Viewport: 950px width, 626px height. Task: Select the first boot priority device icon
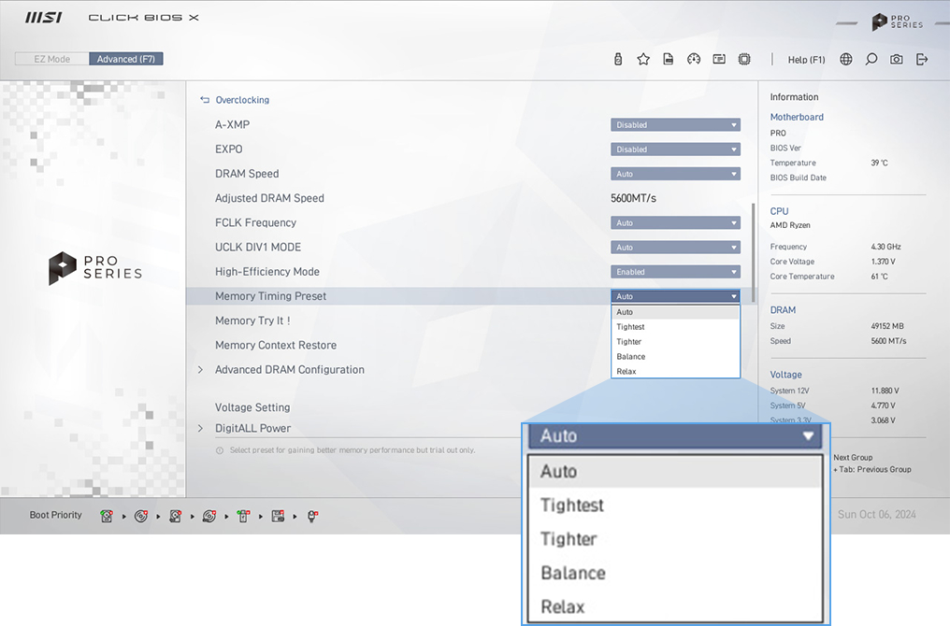[108, 516]
